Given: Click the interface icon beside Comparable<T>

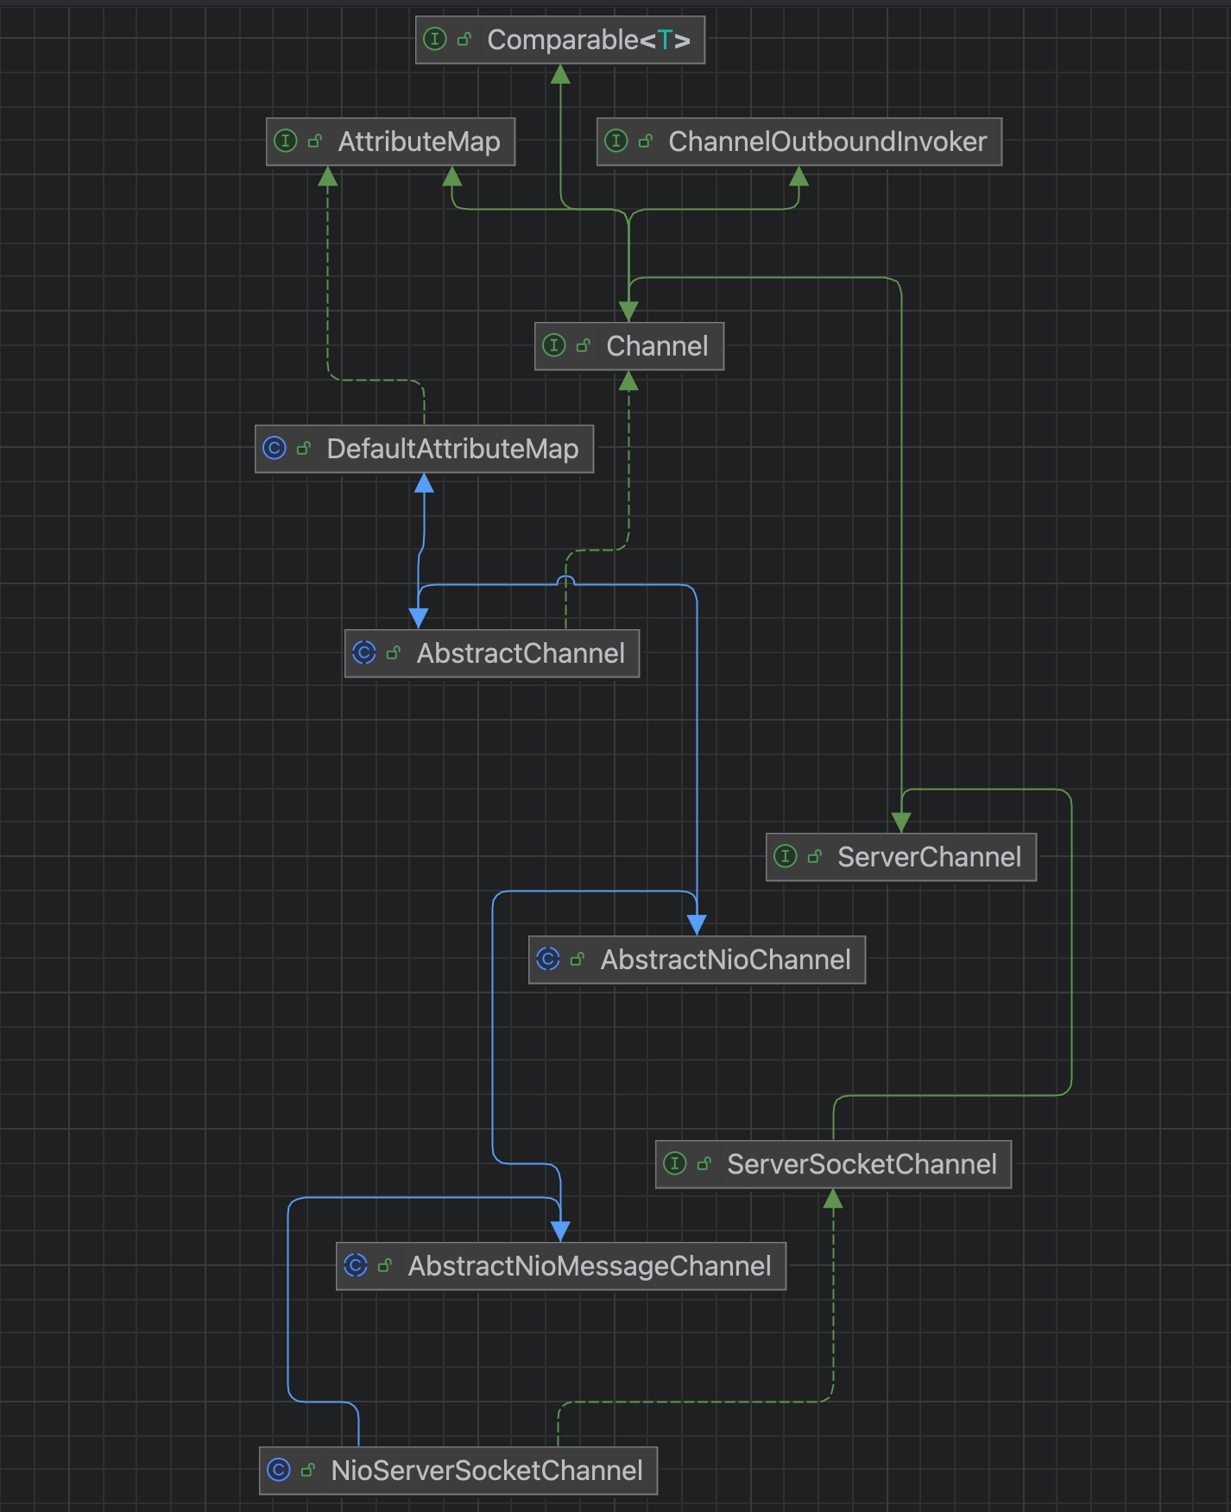Looking at the screenshot, I should click(435, 40).
